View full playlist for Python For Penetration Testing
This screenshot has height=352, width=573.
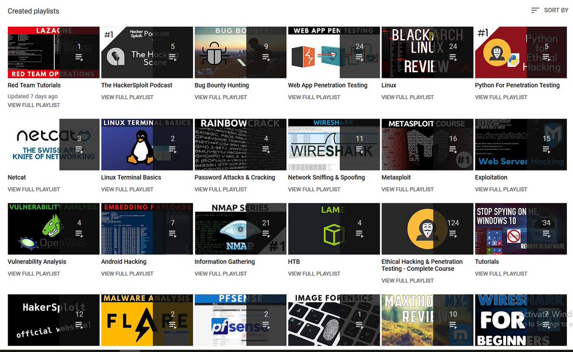[x=501, y=97]
